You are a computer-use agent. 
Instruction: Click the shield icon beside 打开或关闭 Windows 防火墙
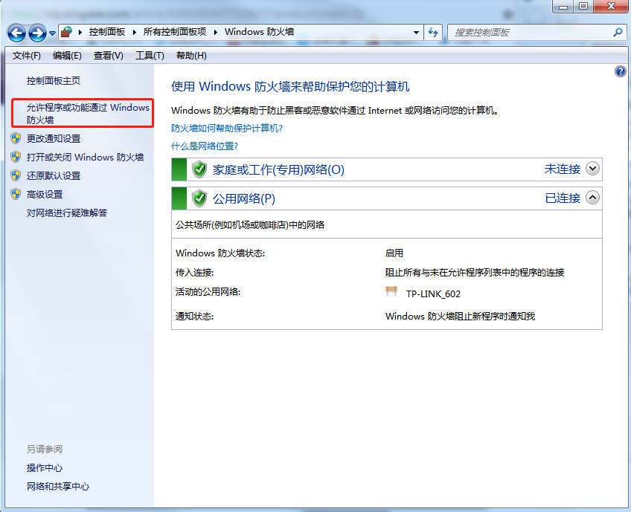[x=16, y=157]
